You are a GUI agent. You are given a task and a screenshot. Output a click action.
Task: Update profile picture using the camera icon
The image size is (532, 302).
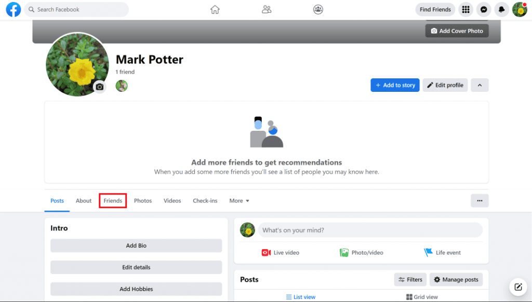pos(99,87)
